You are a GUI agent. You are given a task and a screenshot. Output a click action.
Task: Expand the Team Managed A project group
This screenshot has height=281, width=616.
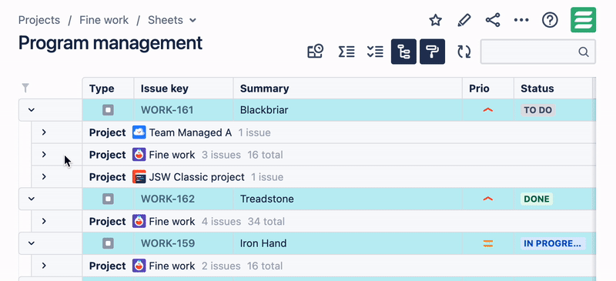(44, 132)
